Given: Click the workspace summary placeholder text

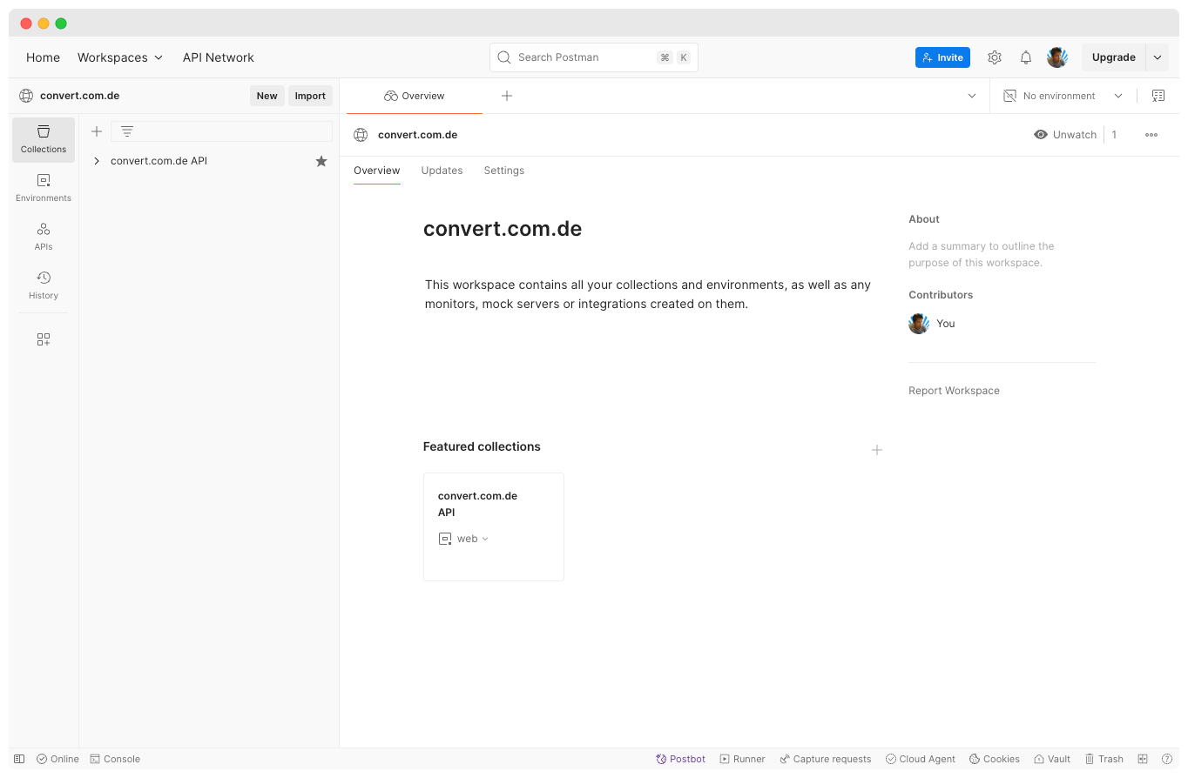Looking at the screenshot, I should click(982, 254).
